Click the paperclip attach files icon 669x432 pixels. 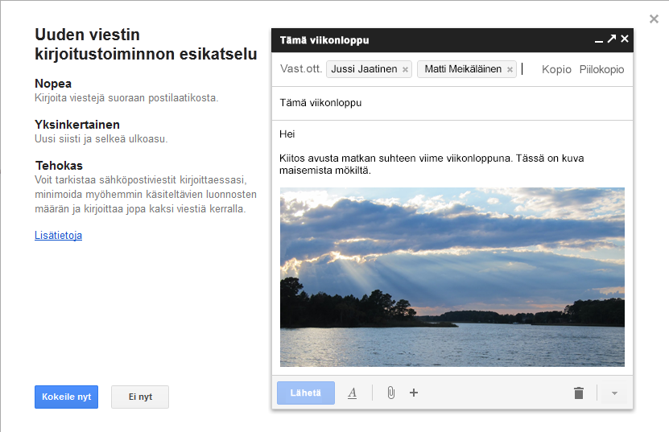pyautogui.click(x=390, y=393)
